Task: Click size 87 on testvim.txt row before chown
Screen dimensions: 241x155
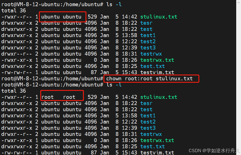Action: pos(94,72)
